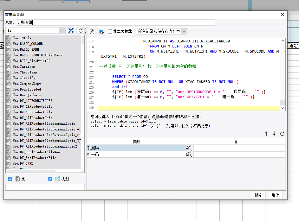Click the 顶层码 value input field
The width and height of the screenshot is (299, 221).
point(239,148)
